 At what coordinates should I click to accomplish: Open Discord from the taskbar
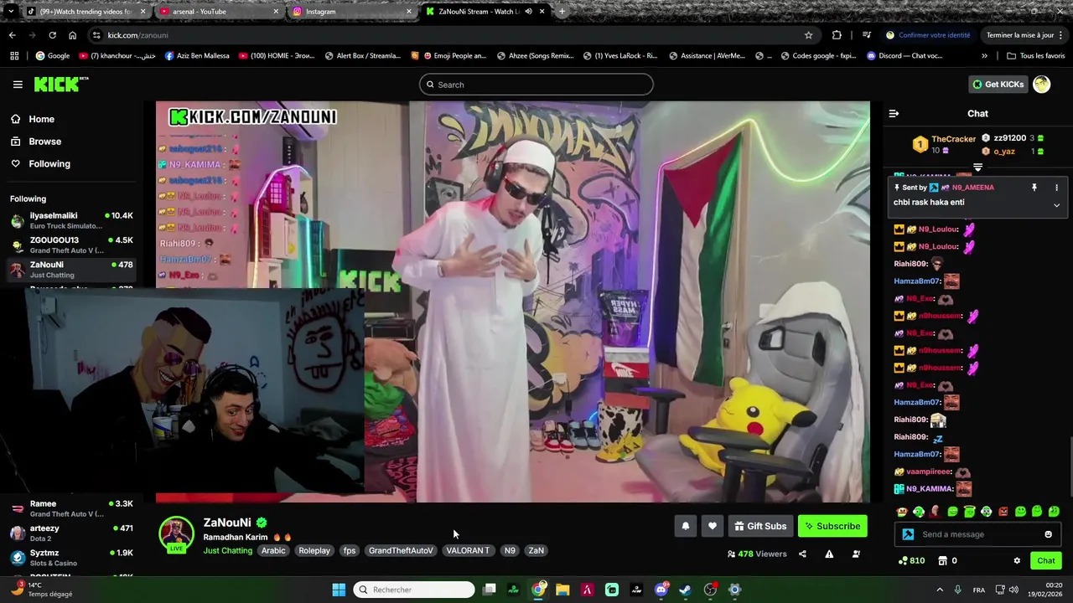[661, 590]
